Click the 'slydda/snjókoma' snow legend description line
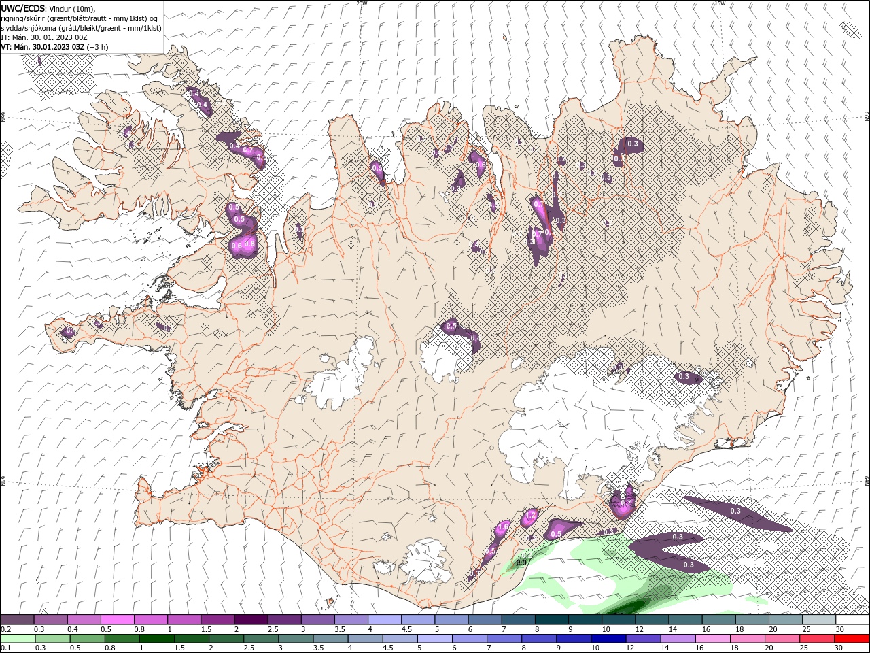The image size is (870, 653). pyautogui.click(x=81, y=28)
